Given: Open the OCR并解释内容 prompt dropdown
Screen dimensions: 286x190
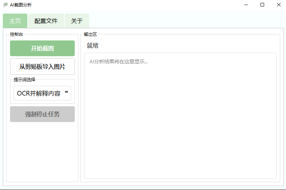Looking at the screenshot, I should pos(39,93).
